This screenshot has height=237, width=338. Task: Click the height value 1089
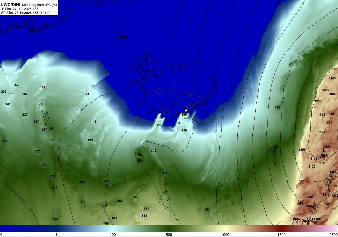click(333, 94)
